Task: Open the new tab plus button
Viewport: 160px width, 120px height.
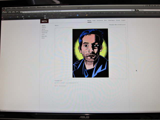Action: 67,17
